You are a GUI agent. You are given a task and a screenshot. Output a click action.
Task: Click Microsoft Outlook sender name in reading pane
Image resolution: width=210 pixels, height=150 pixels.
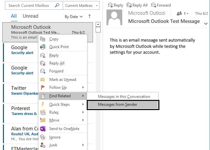click(147, 13)
